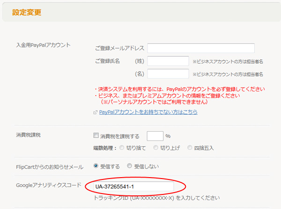Click the 設定変更 page heading
This screenshot has width=281, height=209.
tap(26, 12)
